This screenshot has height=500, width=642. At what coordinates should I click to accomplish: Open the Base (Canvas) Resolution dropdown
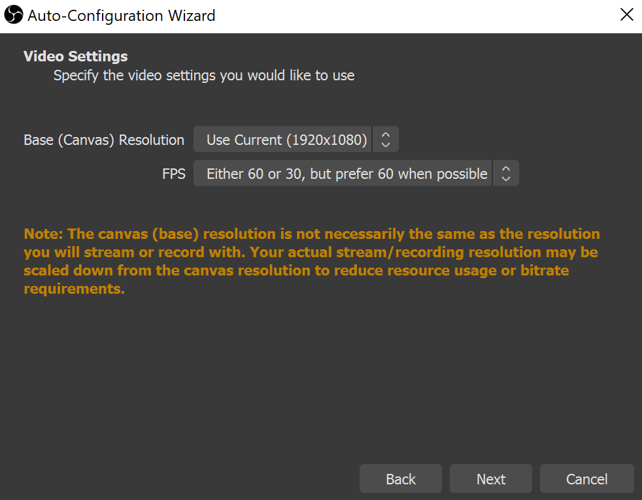pyautogui.click(x=296, y=140)
